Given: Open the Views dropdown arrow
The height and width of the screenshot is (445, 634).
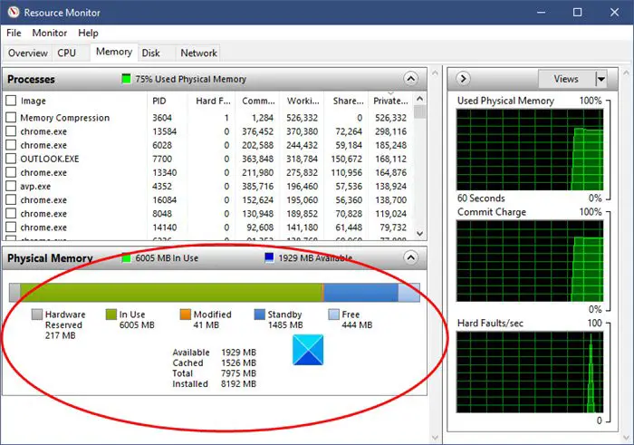Looking at the screenshot, I should 601,79.
